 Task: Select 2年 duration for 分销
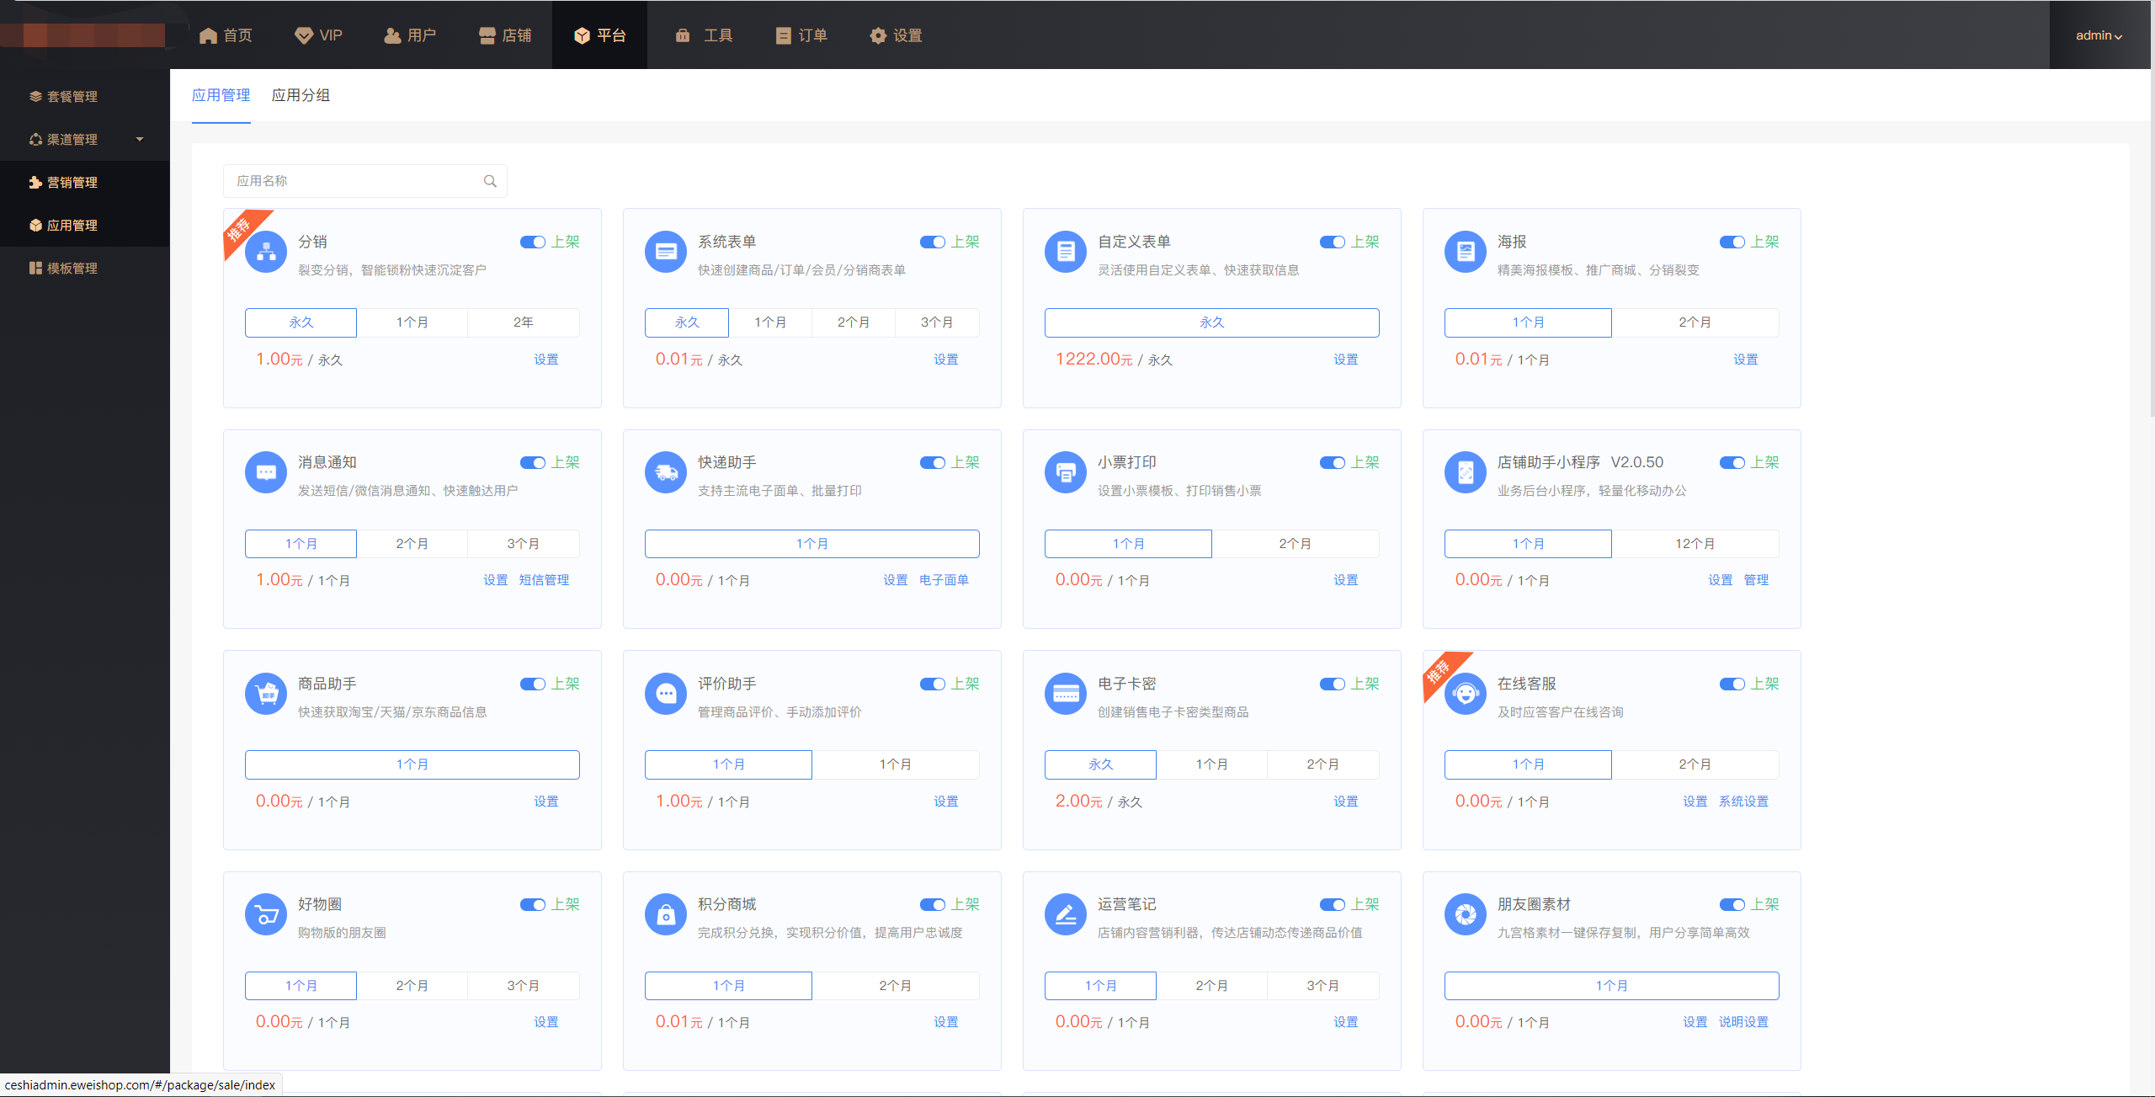(x=523, y=322)
